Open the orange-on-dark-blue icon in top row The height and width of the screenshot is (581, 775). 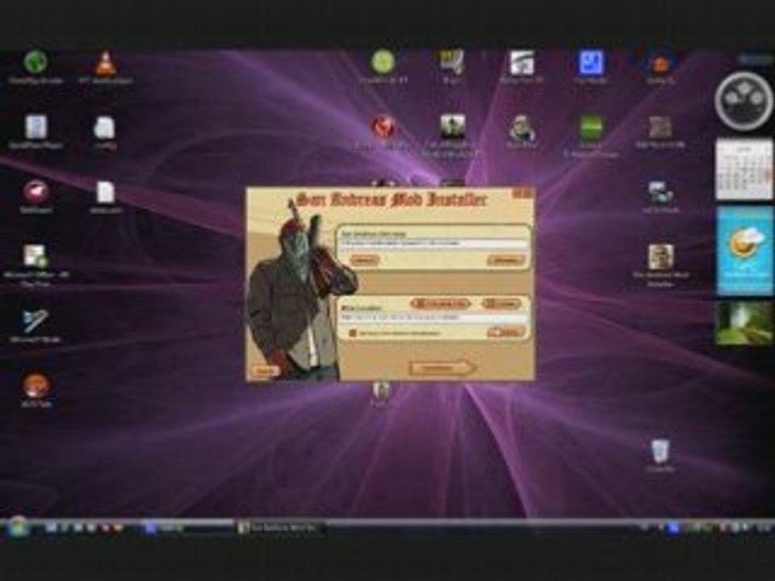660,63
